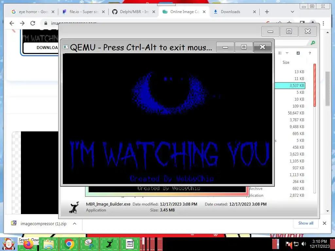Click the Size column header
335x251 pixels.
[286, 62]
